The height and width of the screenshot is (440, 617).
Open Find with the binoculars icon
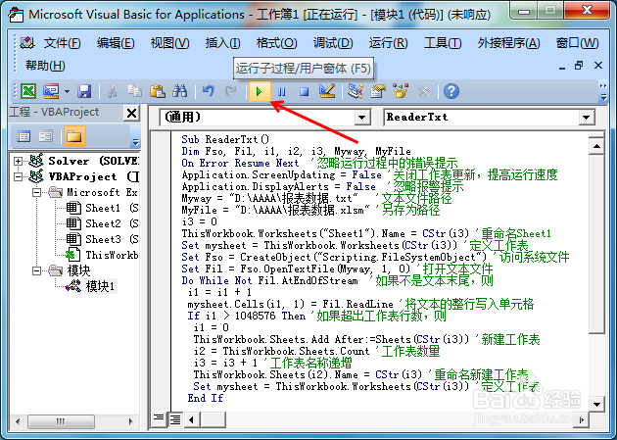180,92
